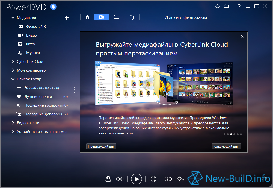Click the Фильмы/ТВ film icon

click(x=20, y=27)
